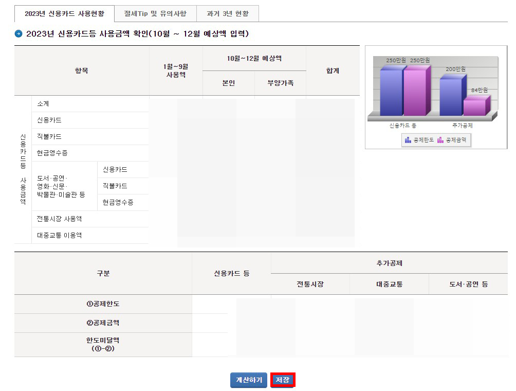Click the 본인 column header
Screen dimensions: 516x391
click(228, 83)
